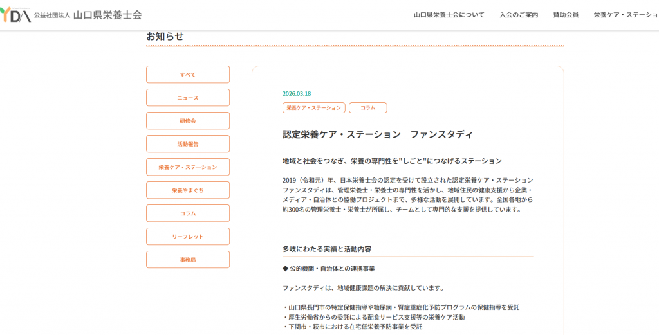Click the 2026.03.18 post date
This screenshot has height=335, width=659.
[x=297, y=94]
